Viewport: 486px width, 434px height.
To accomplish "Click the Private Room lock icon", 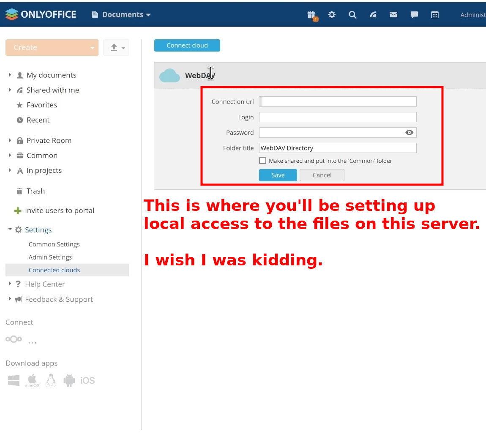I will click(x=20, y=140).
